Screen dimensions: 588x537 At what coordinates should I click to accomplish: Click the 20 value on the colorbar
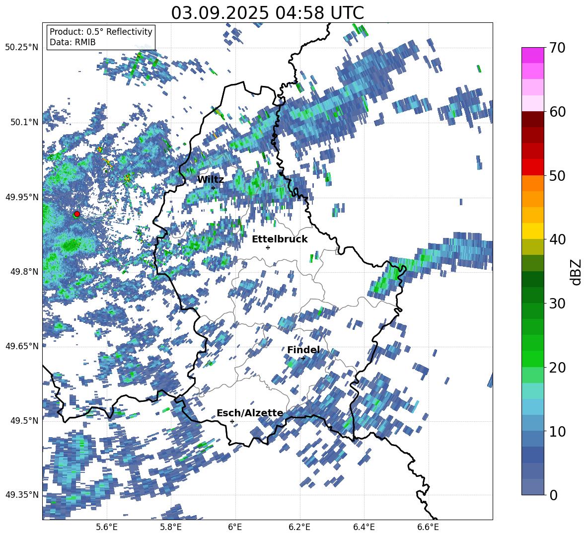click(557, 368)
